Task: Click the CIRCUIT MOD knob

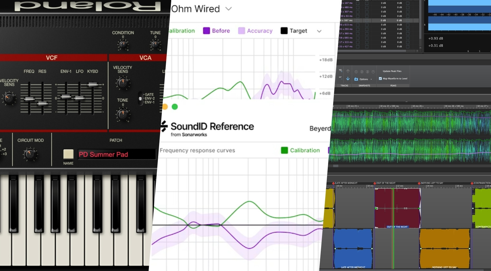Action: 30,154
